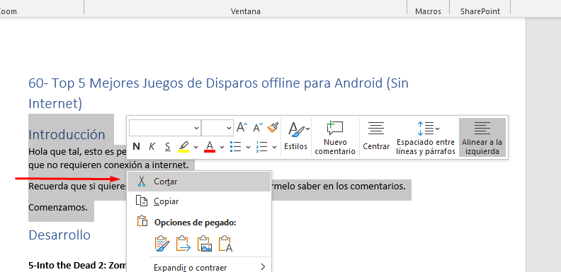This screenshot has height=272, width=561.
Task: Click the 5-Into the Dead 2 line
Action: (78, 265)
